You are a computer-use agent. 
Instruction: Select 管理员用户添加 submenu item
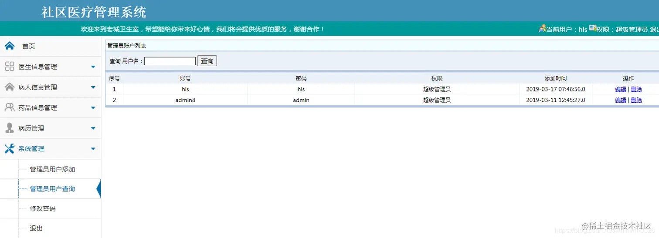point(52,169)
